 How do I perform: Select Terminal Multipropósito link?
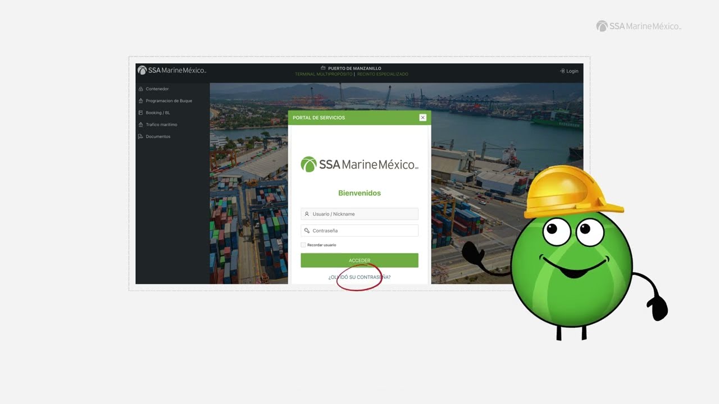tap(324, 74)
